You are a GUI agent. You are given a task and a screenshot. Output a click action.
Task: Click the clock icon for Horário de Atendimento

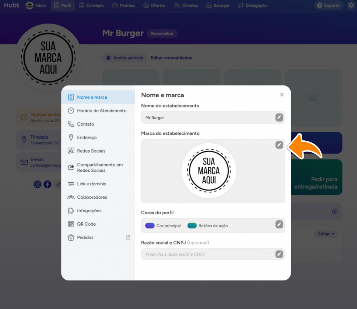[x=71, y=111]
